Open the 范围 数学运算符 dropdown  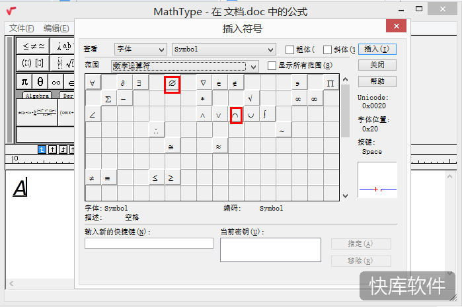(x=185, y=66)
